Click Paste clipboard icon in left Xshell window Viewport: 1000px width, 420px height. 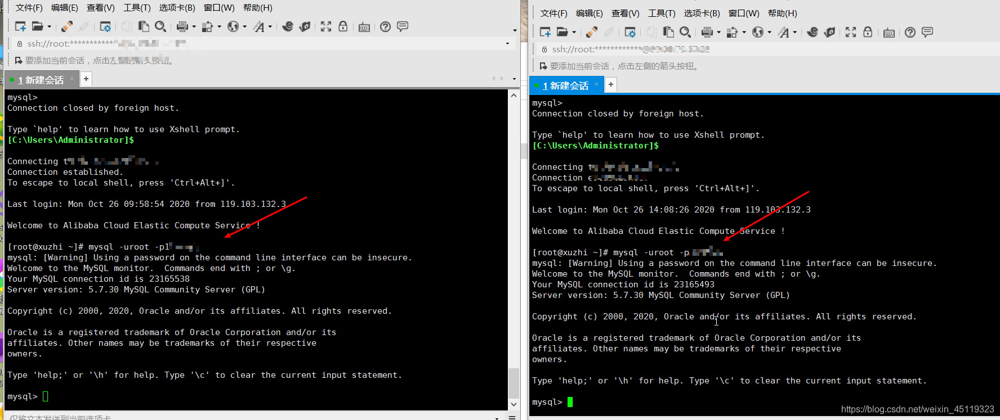[144, 26]
